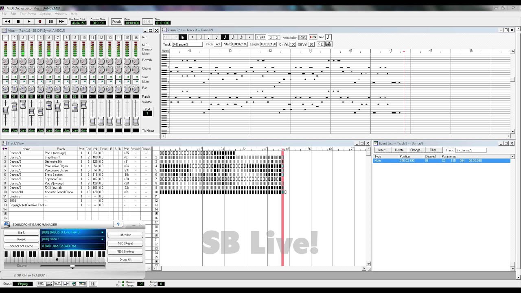This screenshot has width=521, height=293.
Task: Select the eighth note length in Piano Roll
Action: (x=217, y=37)
